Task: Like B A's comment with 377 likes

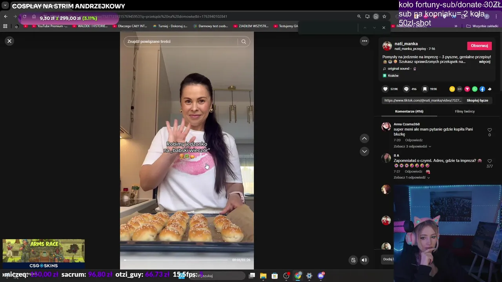Action: (x=489, y=161)
